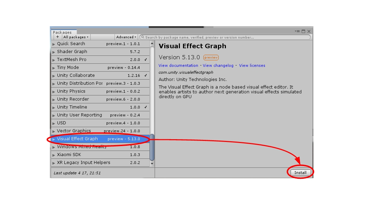This screenshot has width=366, height=205.
Task: Close the Packages window
Action: coord(309,31)
